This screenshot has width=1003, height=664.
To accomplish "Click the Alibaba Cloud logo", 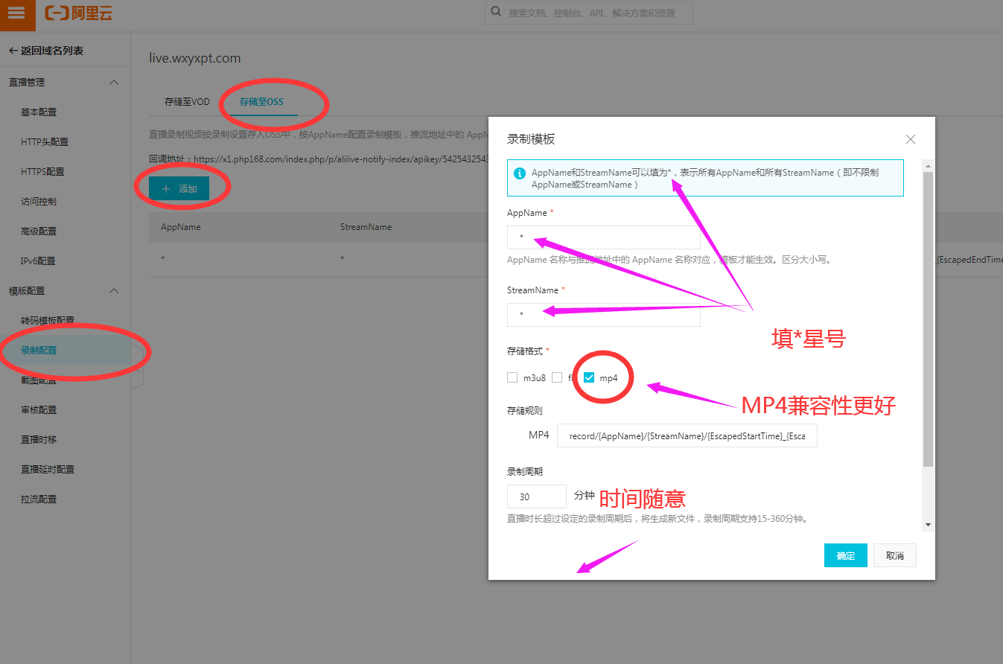I will 78,13.
